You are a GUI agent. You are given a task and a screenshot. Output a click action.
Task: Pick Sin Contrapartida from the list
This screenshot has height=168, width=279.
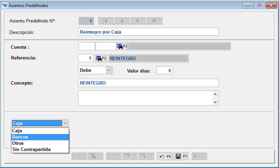pos(40,149)
